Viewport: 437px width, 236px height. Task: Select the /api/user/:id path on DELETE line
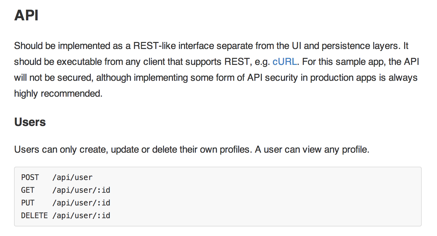coord(81,216)
